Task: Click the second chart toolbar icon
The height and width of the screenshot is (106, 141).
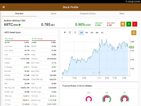Action: tap(70, 33)
